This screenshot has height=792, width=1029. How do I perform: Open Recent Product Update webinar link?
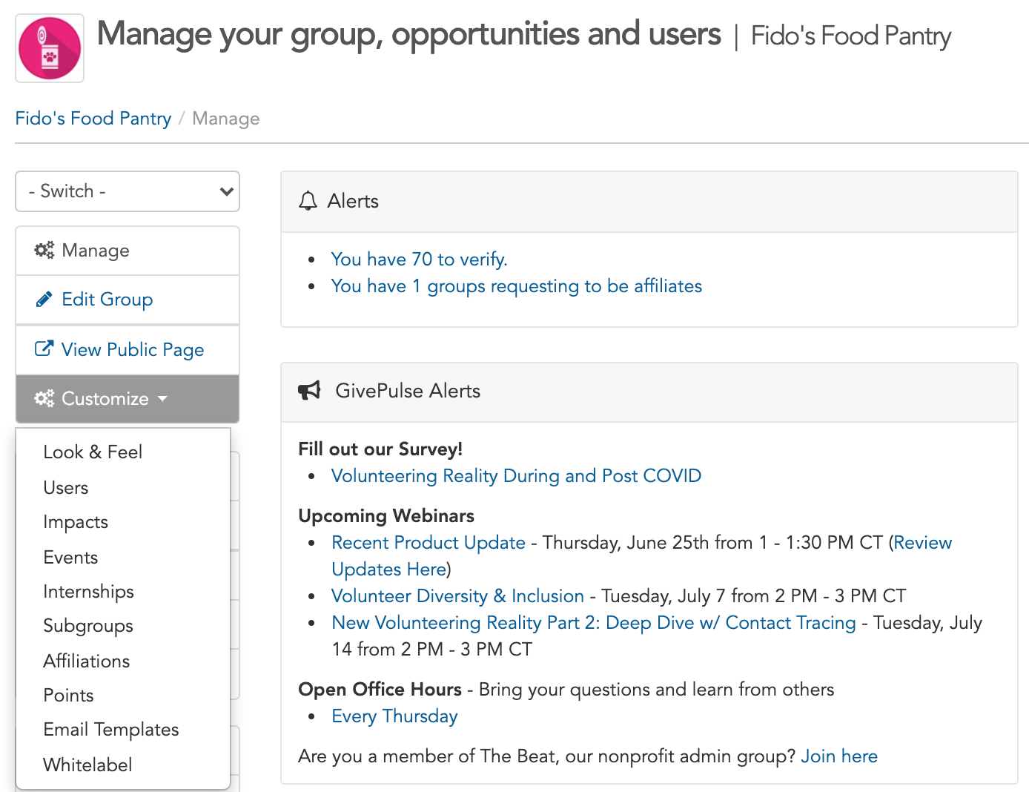click(x=429, y=543)
